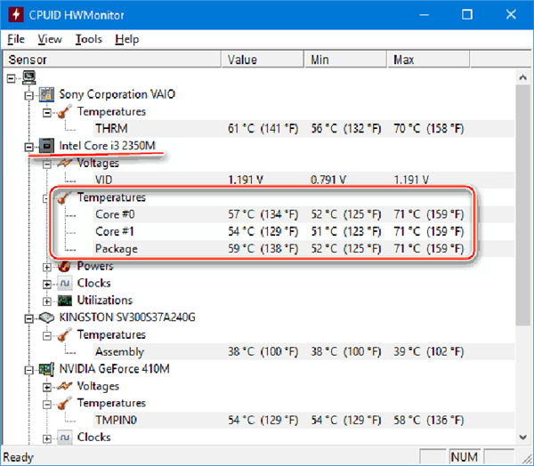The width and height of the screenshot is (534, 466).
Task: Click the Intel Core i3 2350M processor icon
Action: point(46,146)
